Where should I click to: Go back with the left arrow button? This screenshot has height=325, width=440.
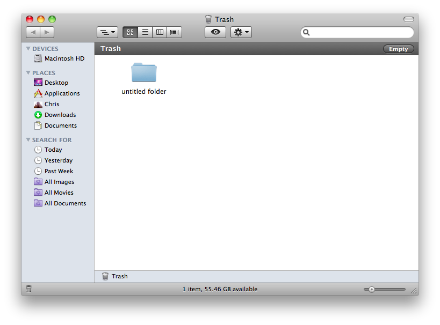pyautogui.click(x=33, y=32)
